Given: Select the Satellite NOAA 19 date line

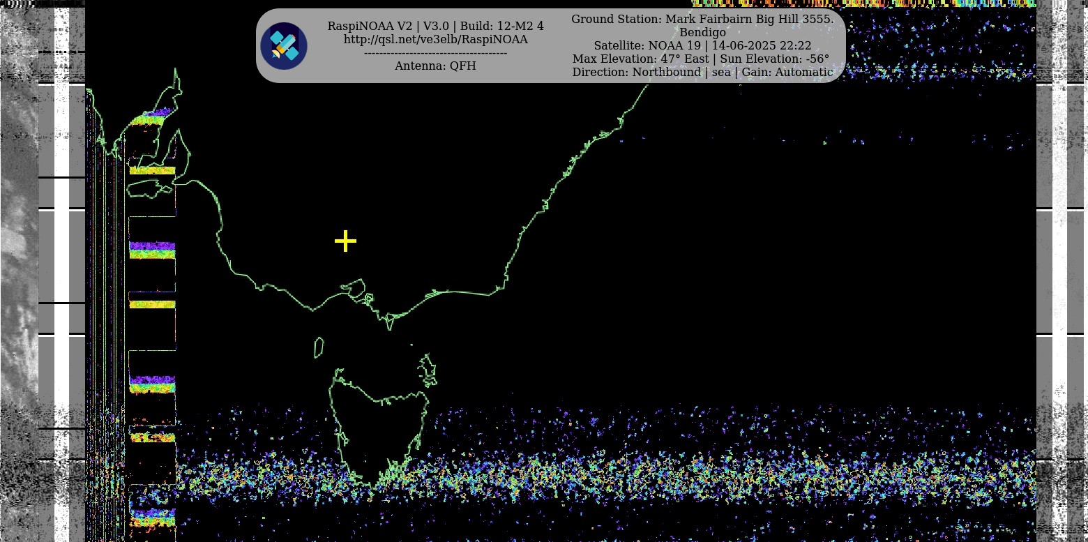Looking at the screenshot, I should pyautogui.click(x=702, y=46).
